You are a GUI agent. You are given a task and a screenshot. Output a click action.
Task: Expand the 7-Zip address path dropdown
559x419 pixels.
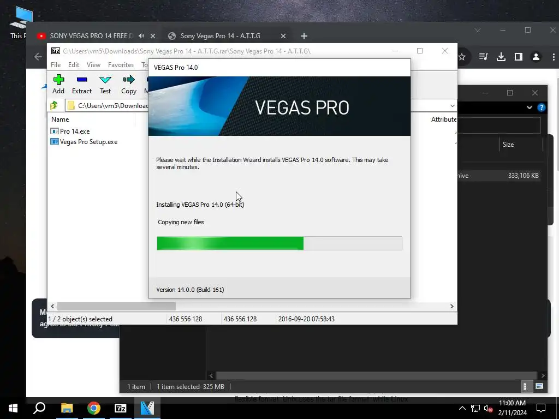pyautogui.click(x=452, y=106)
